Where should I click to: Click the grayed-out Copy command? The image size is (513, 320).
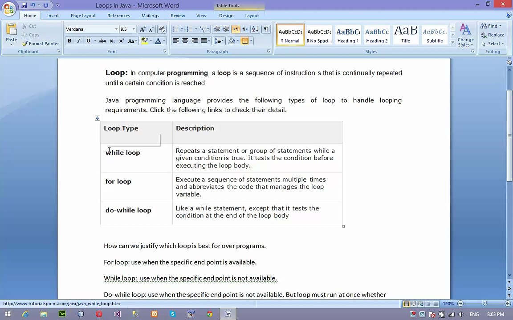click(x=30, y=35)
